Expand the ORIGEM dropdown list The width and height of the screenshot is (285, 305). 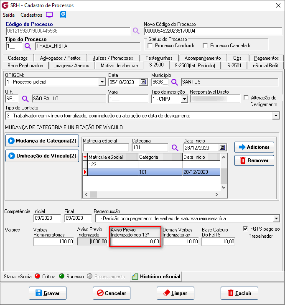pos(102,82)
